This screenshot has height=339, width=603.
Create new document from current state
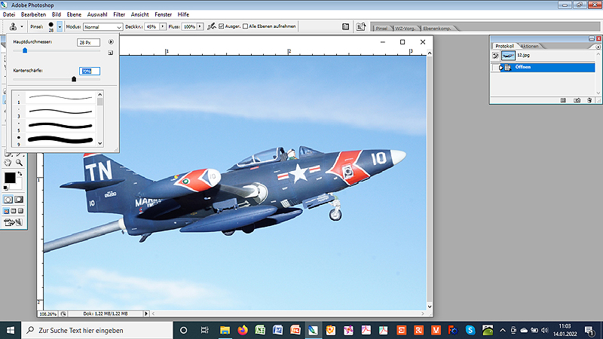(563, 100)
